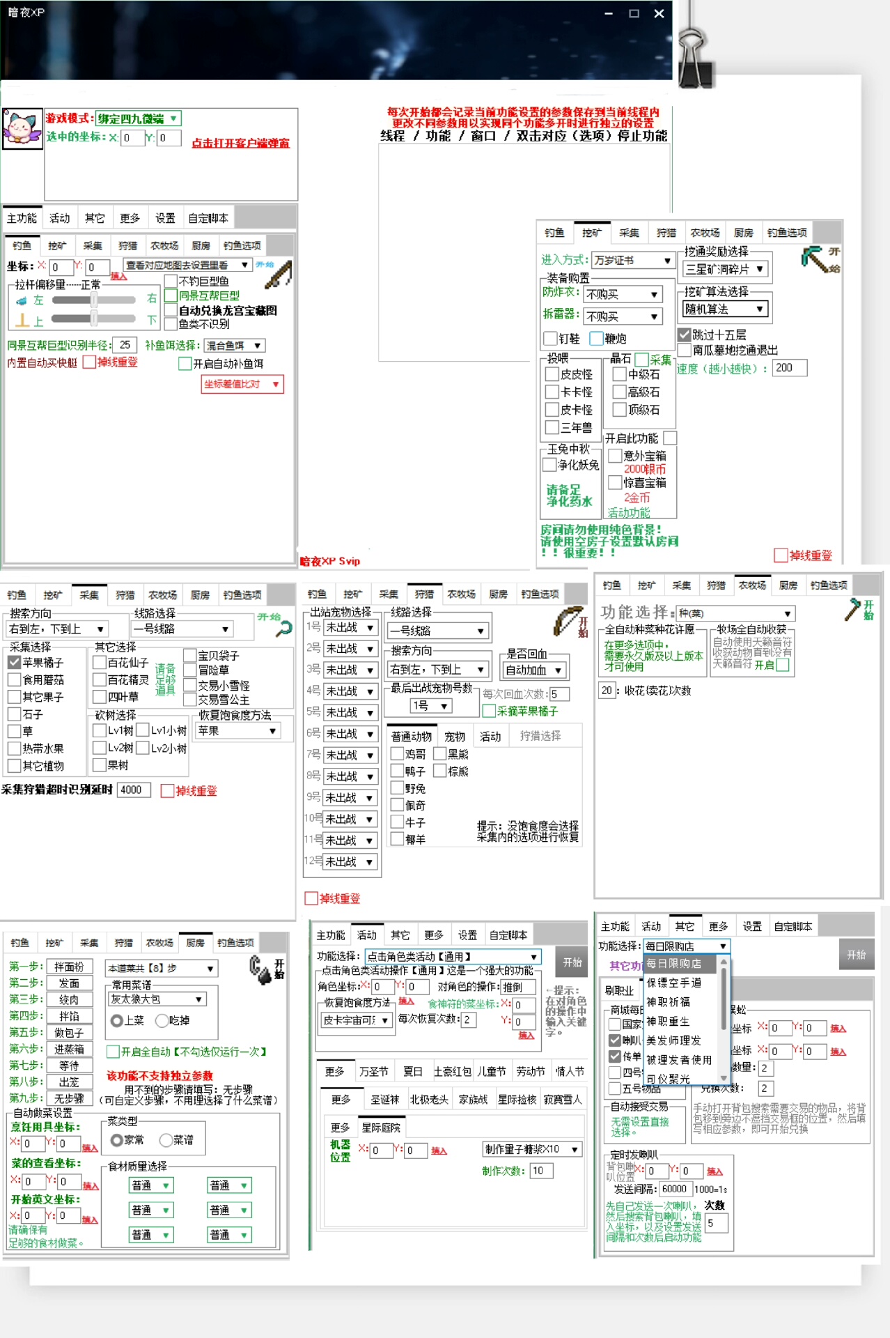Click 采集狩猎超时识别延时 field showing 4000
This screenshot has height=1338, width=890.
(134, 790)
